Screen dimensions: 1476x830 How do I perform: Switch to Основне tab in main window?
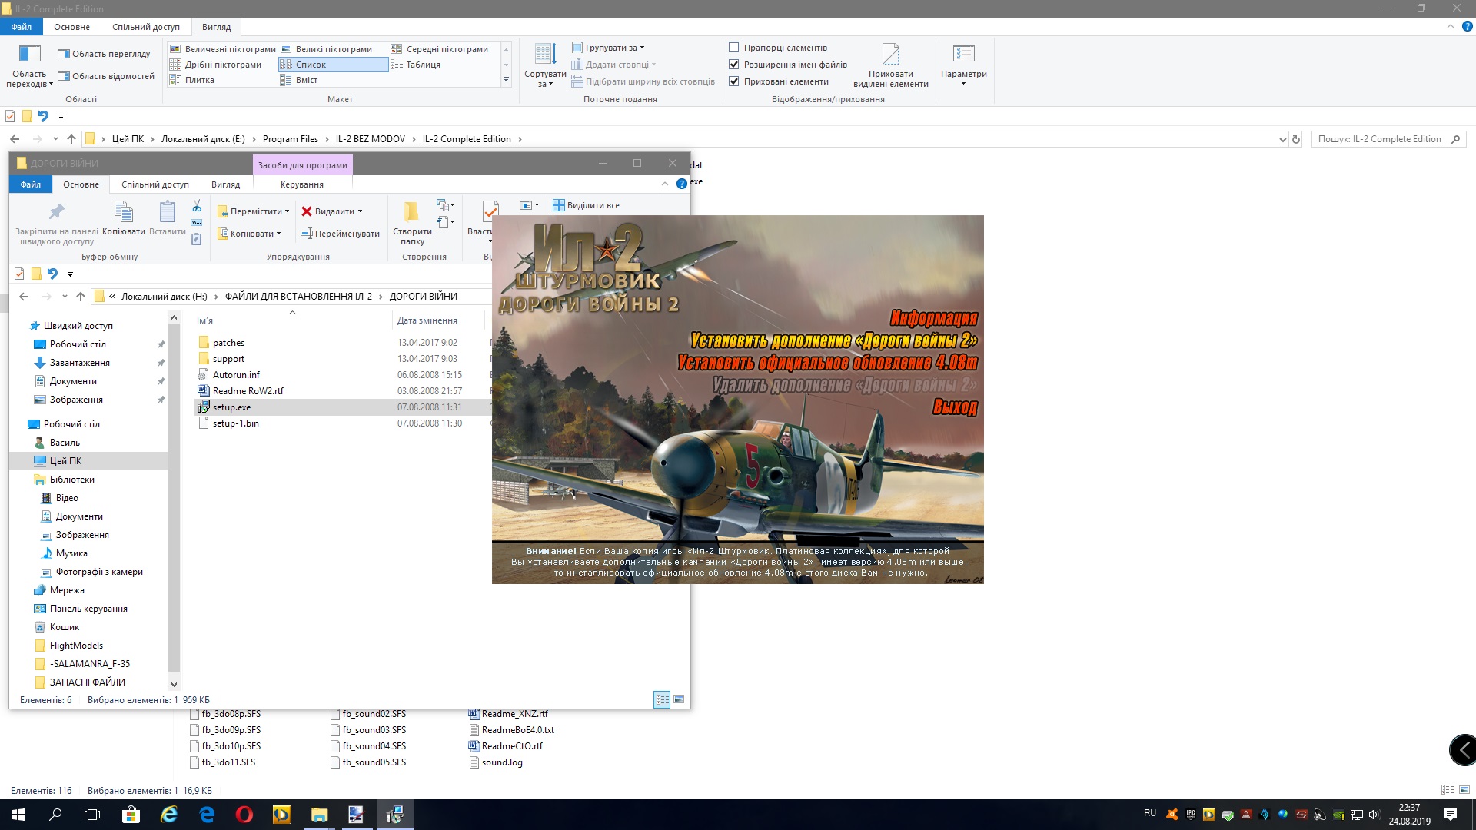(72, 27)
